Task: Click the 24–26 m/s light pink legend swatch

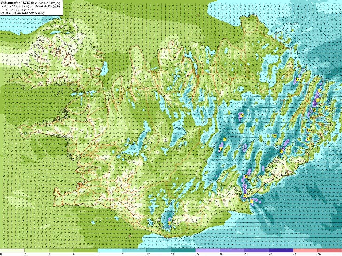Action: point(305,250)
